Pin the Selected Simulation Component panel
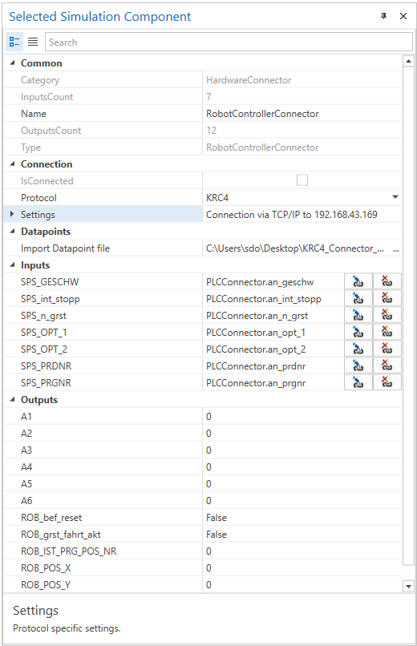This screenshot has width=417, height=646. 383,16
